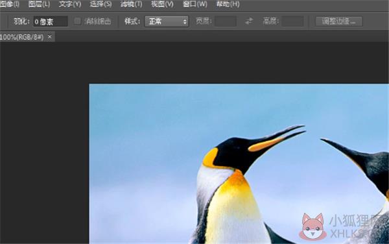Screen dimensions: 389x244
Task: Click the 羽化 feather field showing 0 像素
Action: (51, 21)
